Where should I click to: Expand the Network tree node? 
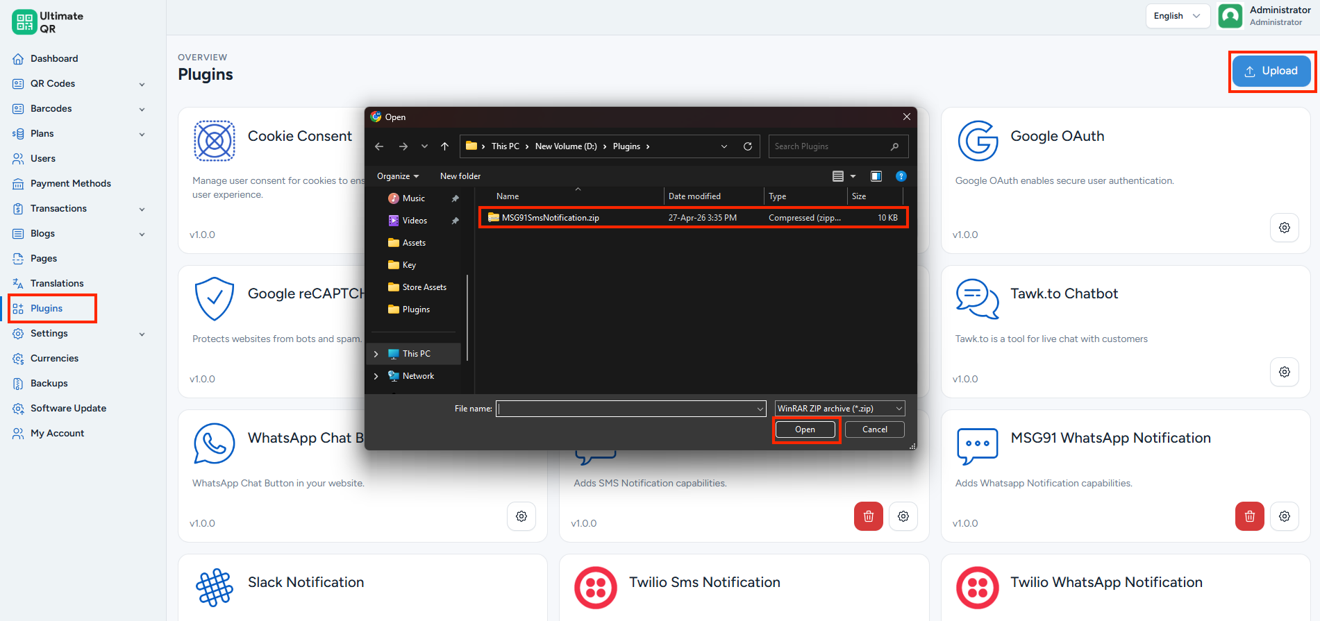(376, 376)
